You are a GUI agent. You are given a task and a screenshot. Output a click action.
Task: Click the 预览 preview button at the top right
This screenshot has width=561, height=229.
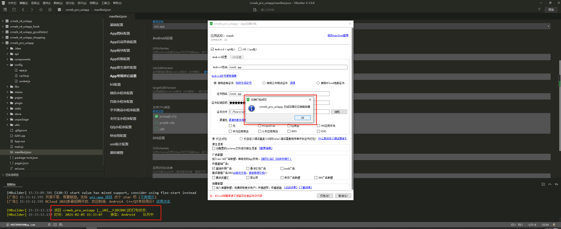click(550, 9)
